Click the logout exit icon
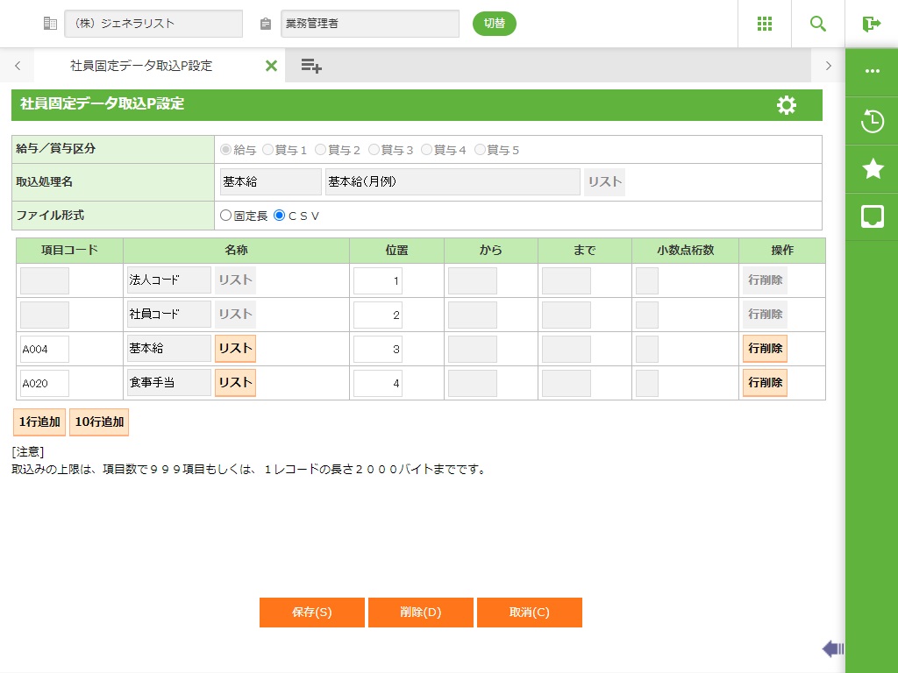 pyautogui.click(x=871, y=24)
